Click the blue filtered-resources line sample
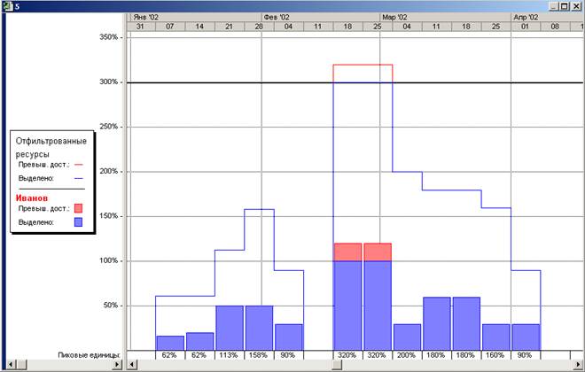Screen dimensions: 585x372 78,179
